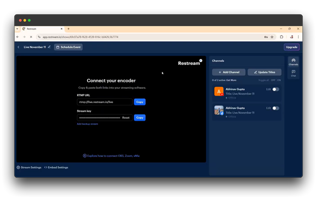The image size is (317, 199).
Task: Open the Get More link
Action: pyautogui.click(x=231, y=80)
